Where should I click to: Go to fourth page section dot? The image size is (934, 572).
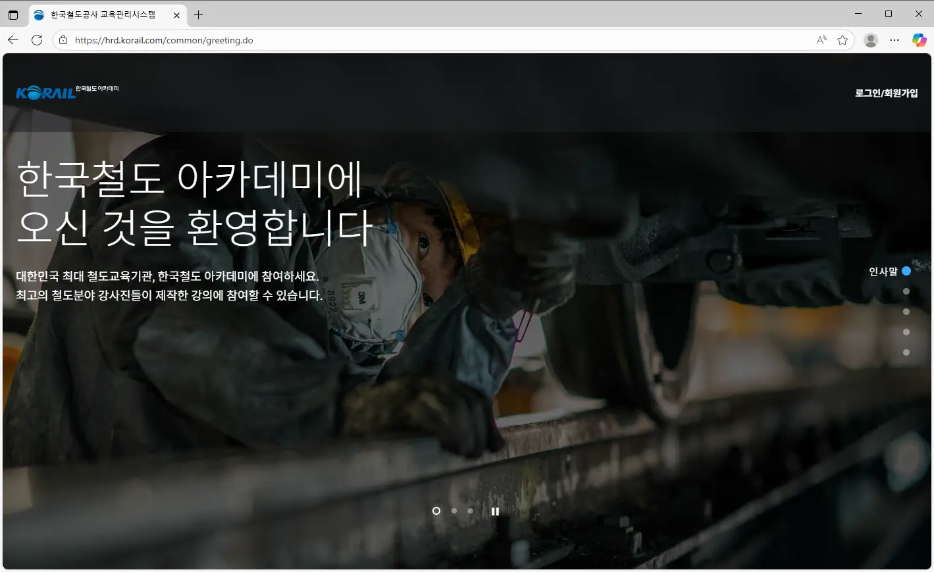pos(906,332)
